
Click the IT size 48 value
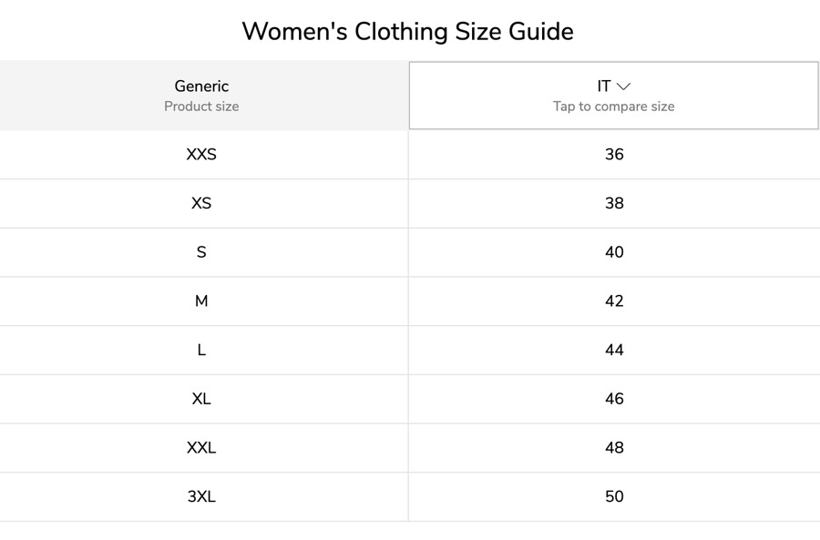click(x=614, y=447)
